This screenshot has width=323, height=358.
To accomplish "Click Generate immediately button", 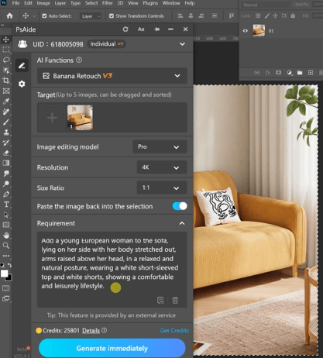I will click(x=112, y=348).
